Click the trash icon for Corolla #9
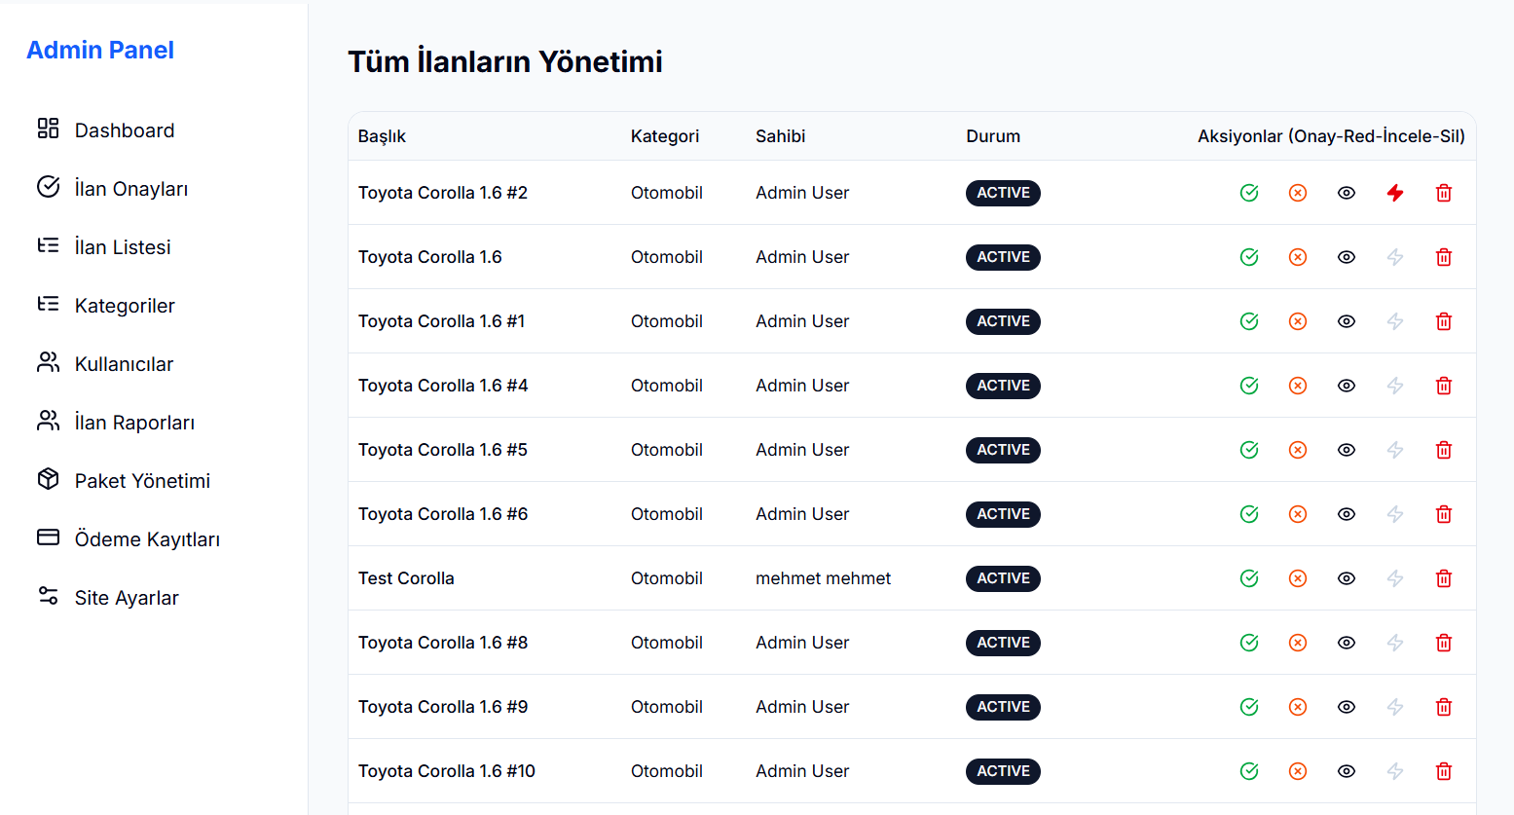The width and height of the screenshot is (1514, 815). 1444,707
